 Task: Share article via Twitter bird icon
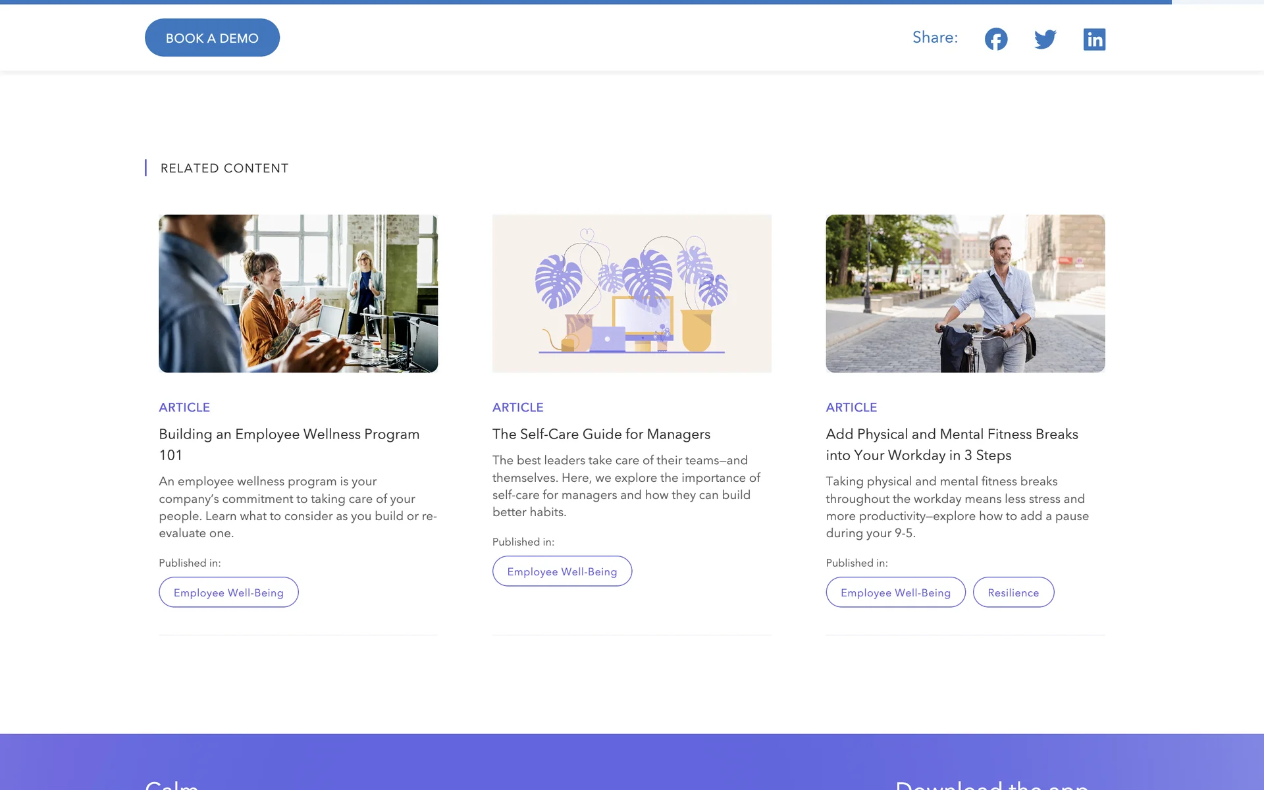(x=1045, y=39)
